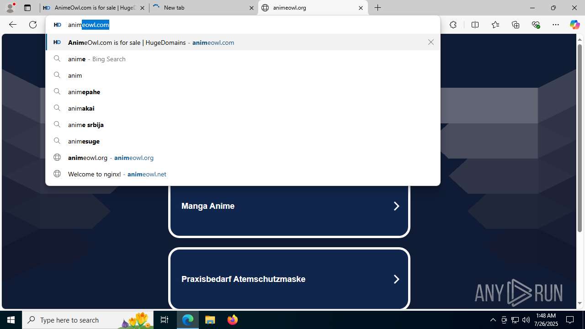Image resolution: width=585 pixels, height=329 pixels.
Task: Select 'Welcome to nginx!' animeowl.net suggestion
Action: click(x=243, y=174)
